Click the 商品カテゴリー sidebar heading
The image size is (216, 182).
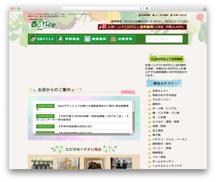click(x=165, y=83)
